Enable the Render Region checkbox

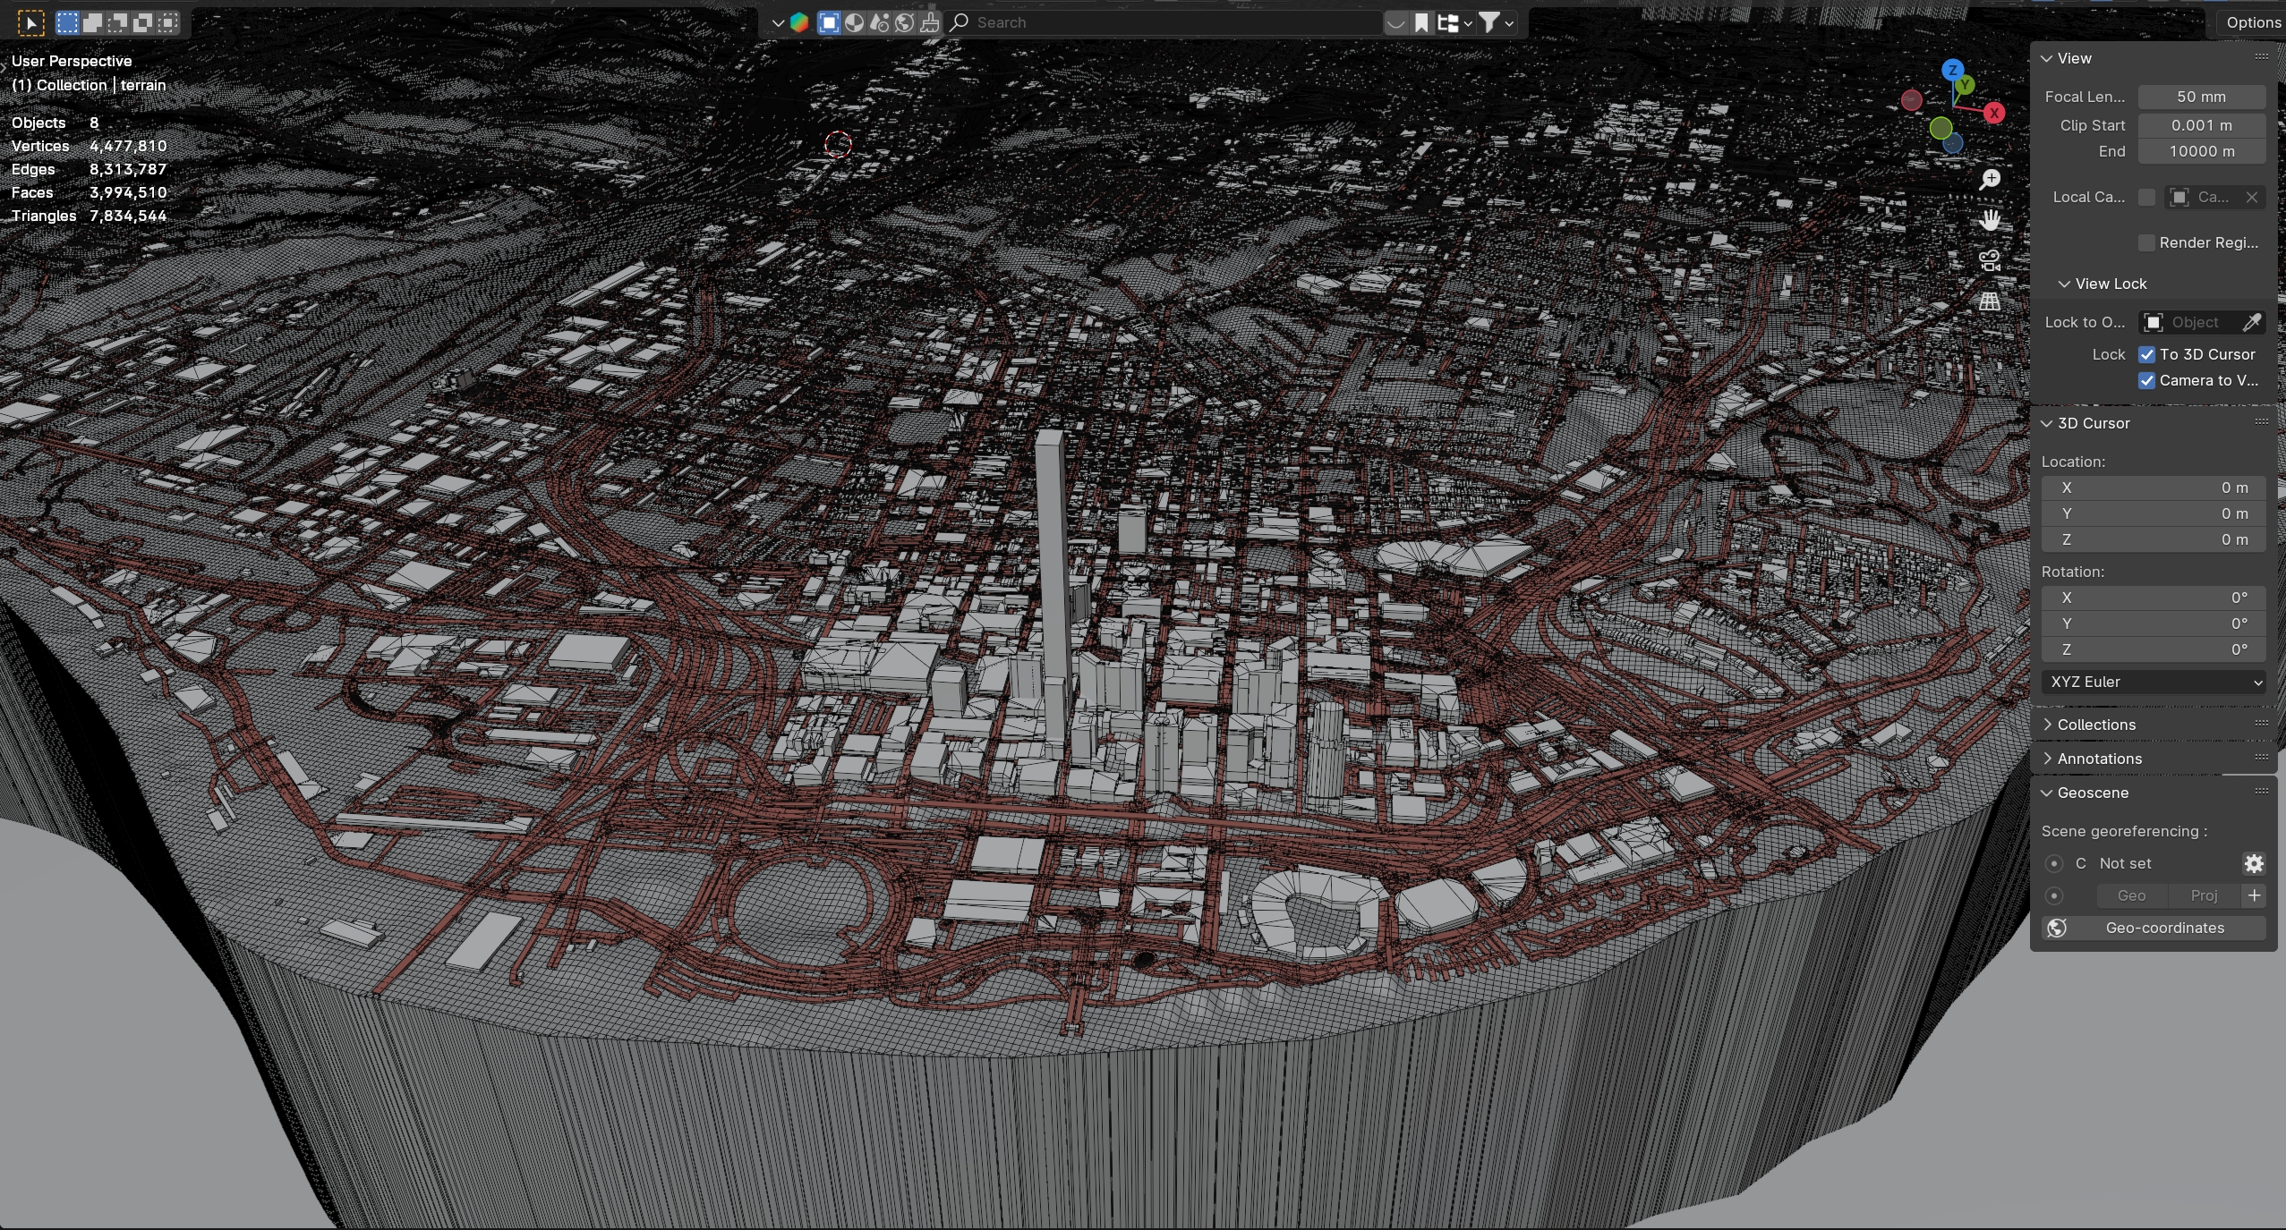pyautogui.click(x=2146, y=242)
